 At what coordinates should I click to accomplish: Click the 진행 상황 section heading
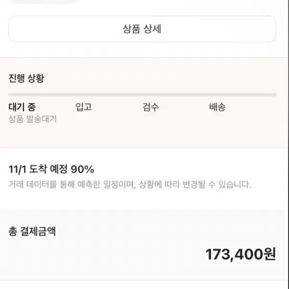(26, 78)
